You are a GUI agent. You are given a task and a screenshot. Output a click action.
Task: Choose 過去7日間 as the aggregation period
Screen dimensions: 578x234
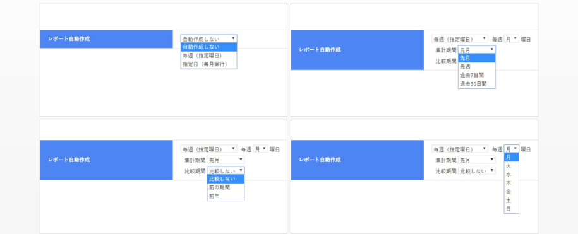pyautogui.click(x=477, y=75)
